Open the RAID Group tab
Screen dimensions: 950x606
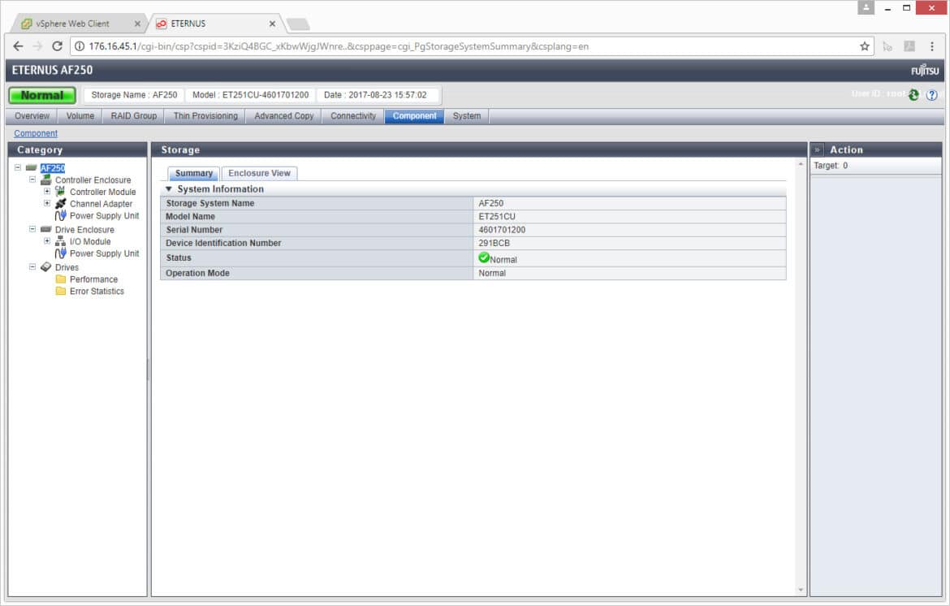pos(133,115)
